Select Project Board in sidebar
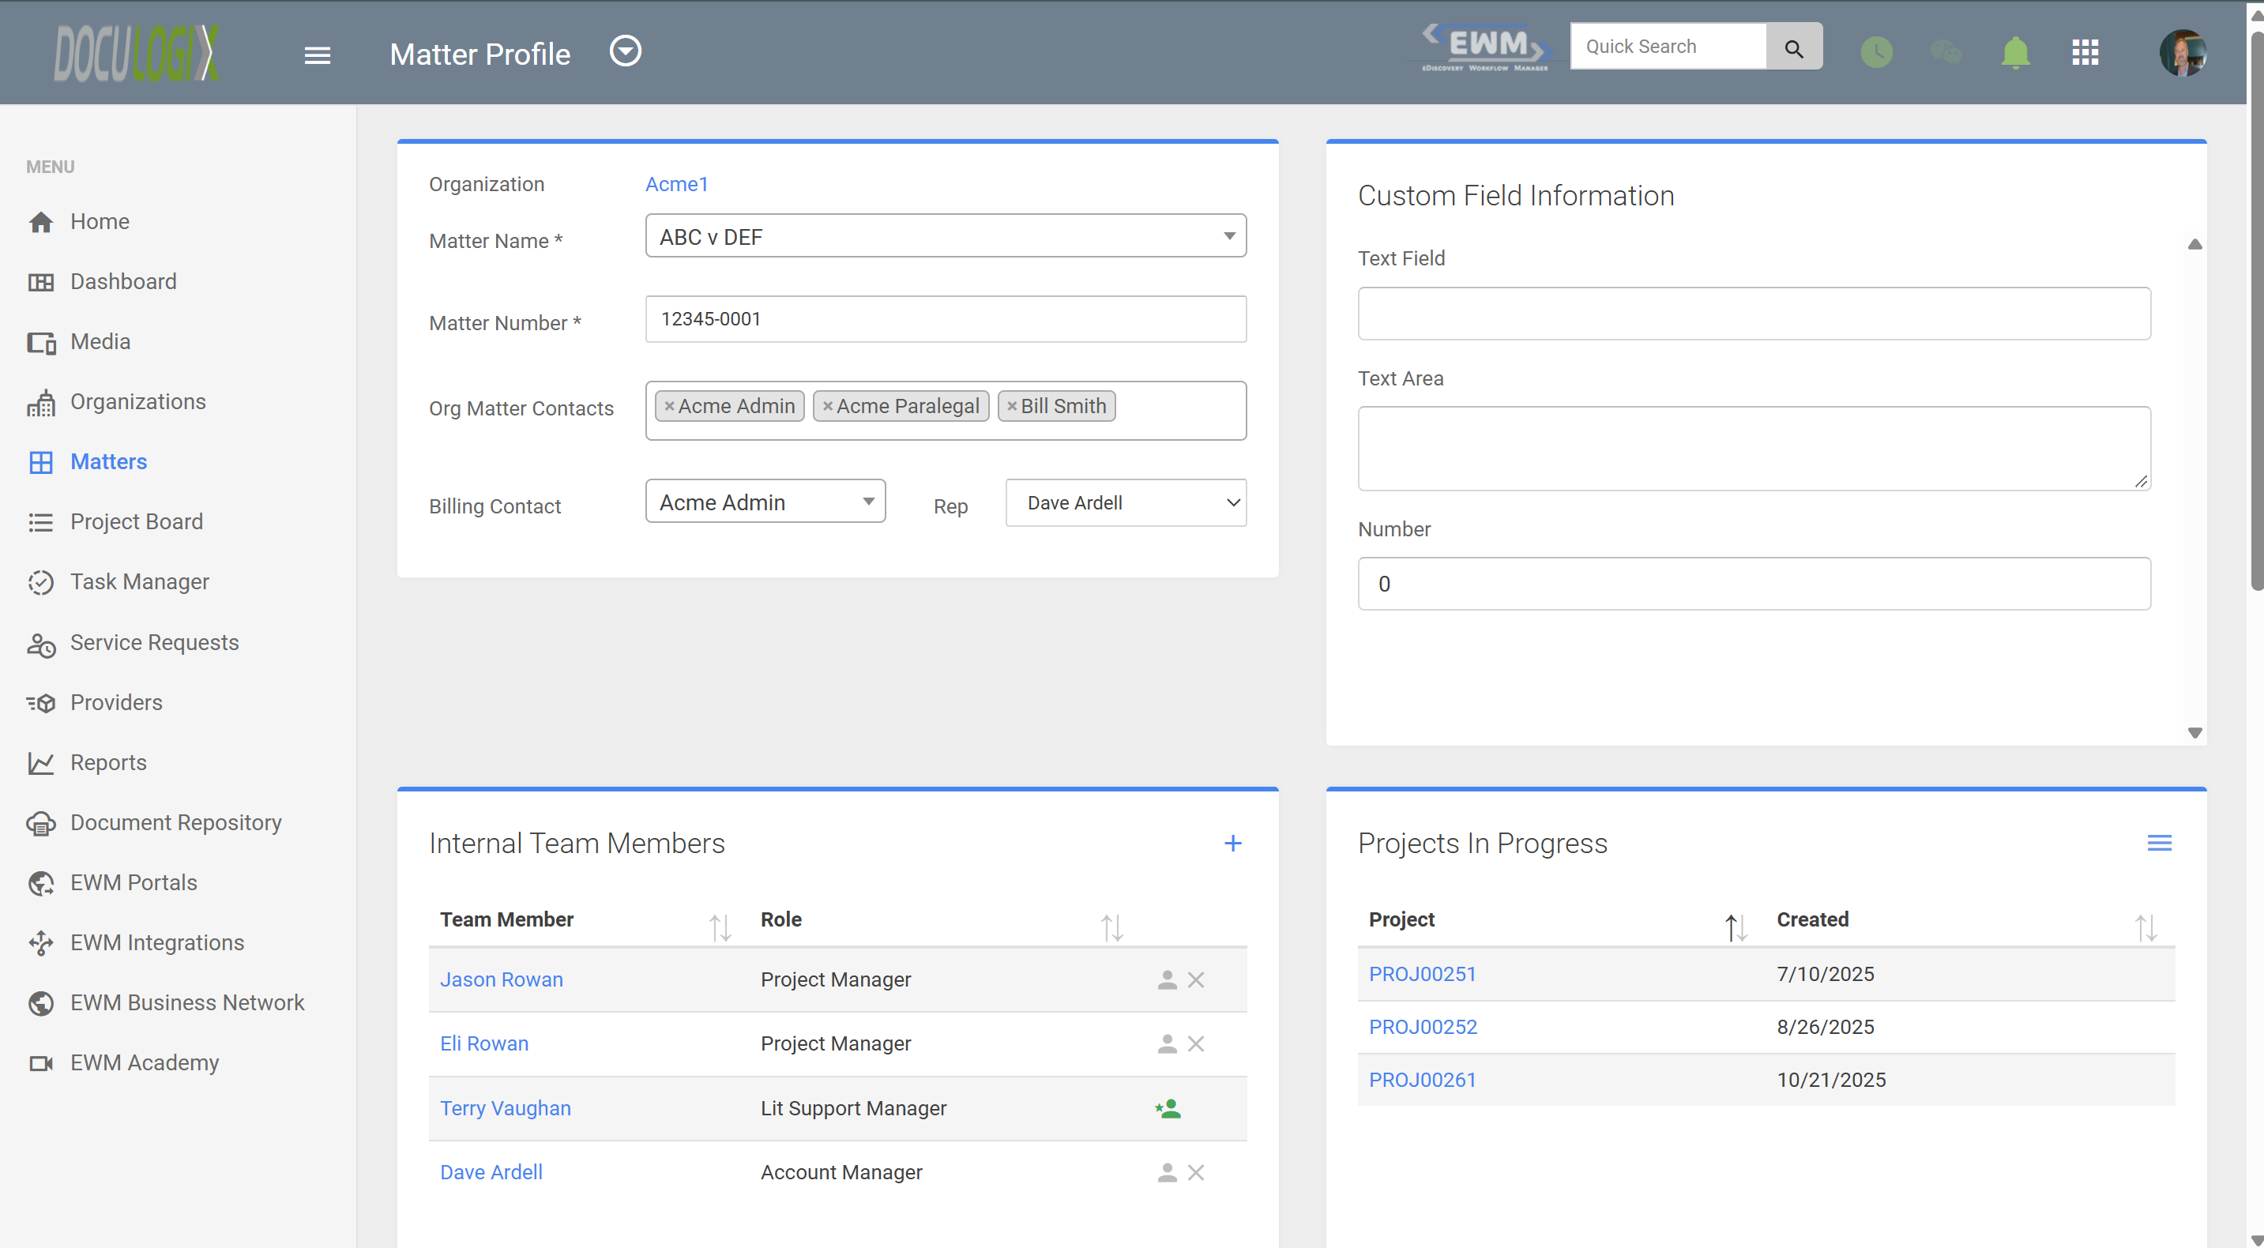 tap(115, 522)
